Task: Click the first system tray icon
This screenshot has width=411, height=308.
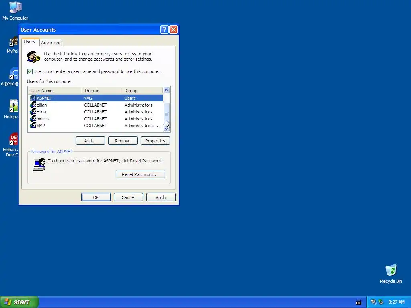Action: pyautogui.click(x=373, y=302)
